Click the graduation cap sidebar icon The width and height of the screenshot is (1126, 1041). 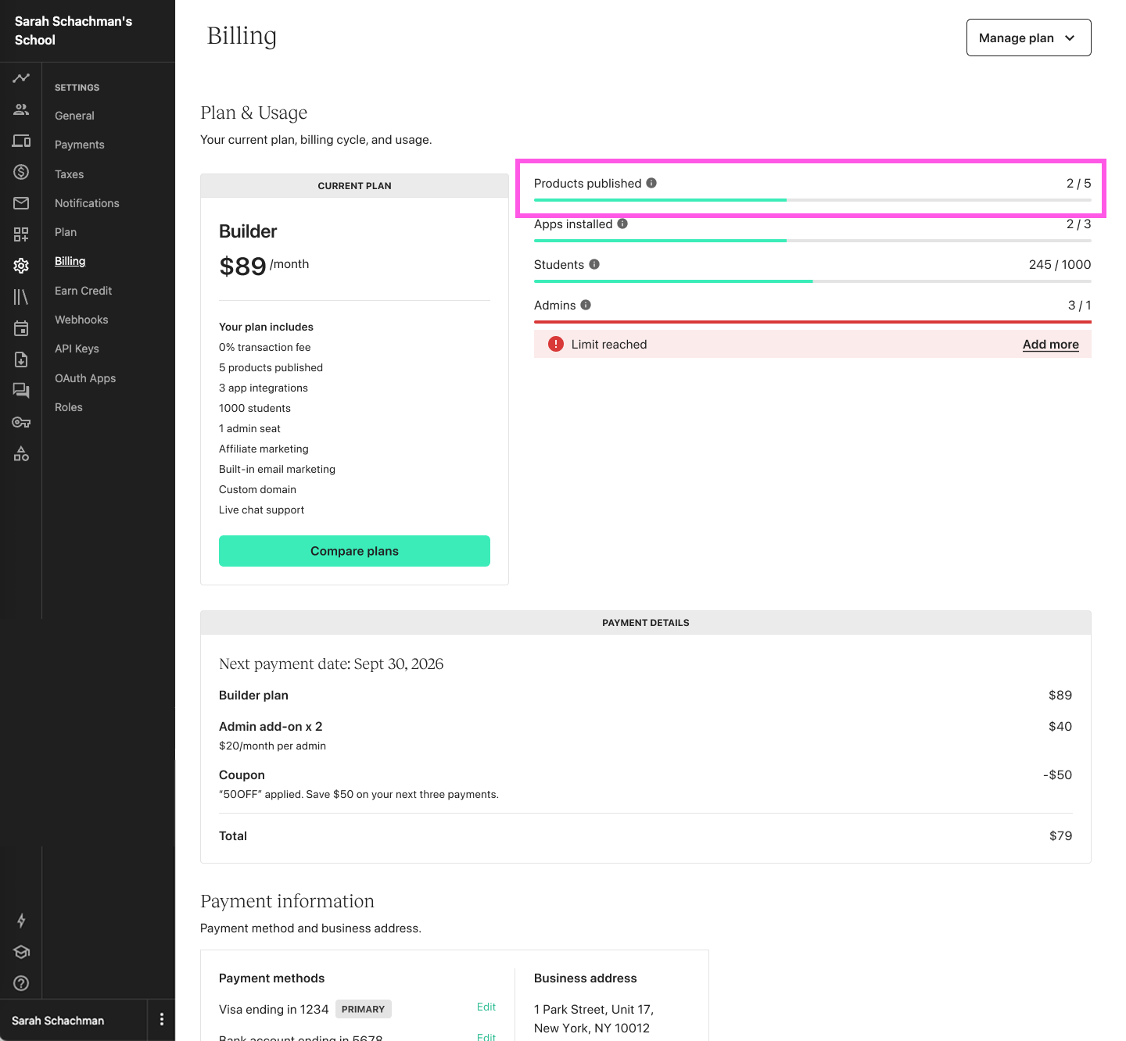[21, 952]
